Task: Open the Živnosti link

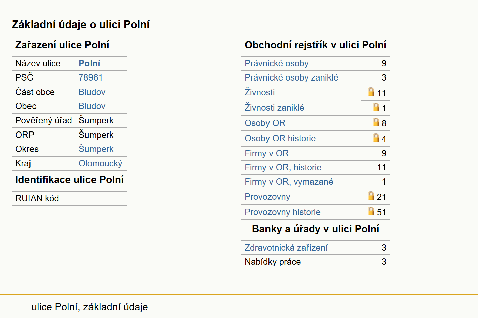Action: (x=260, y=92)
